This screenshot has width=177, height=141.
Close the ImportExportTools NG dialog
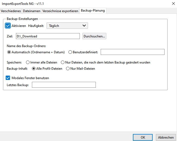[173, 4]
